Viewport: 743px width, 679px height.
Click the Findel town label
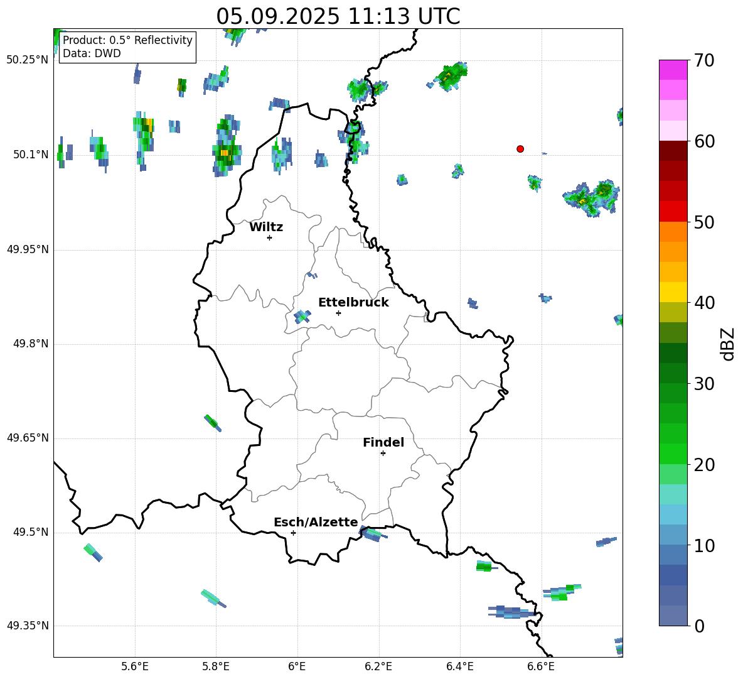(x=383, y=442)
